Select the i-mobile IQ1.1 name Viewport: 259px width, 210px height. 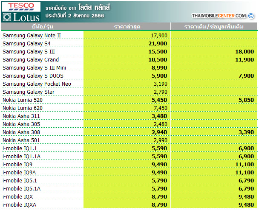coord(20,148)
